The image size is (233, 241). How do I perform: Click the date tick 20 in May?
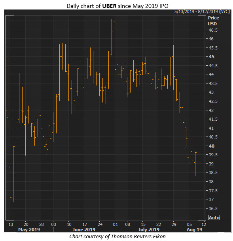tap(26, 224)
